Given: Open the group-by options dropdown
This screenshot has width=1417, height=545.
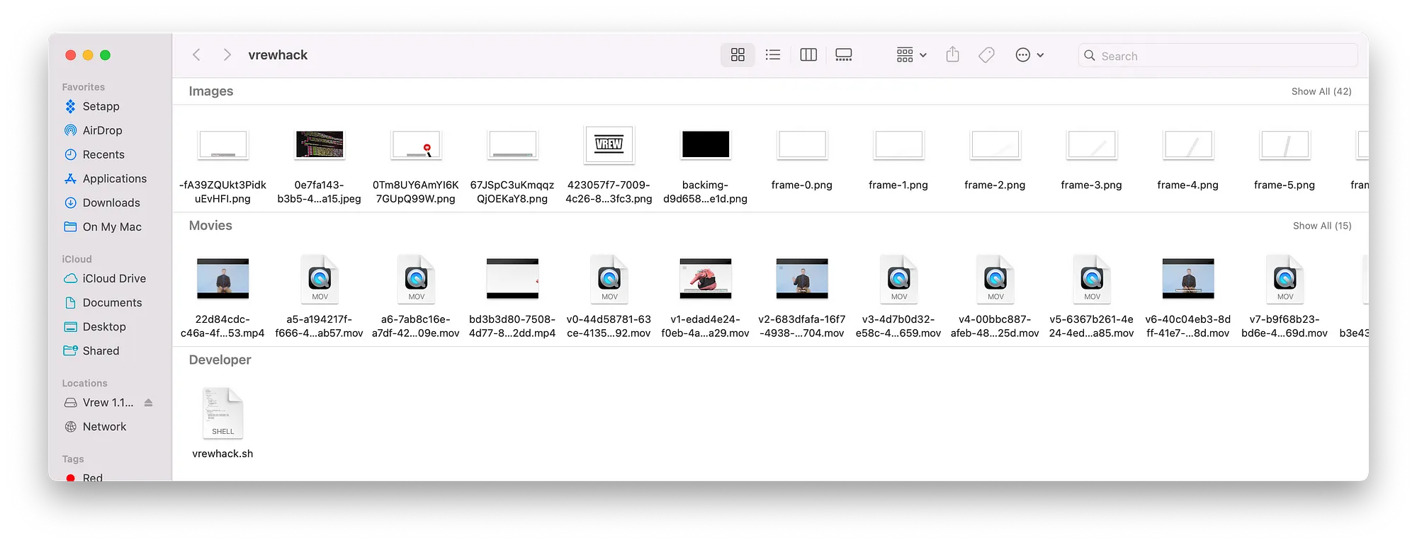Looking at the screenshot, I should click(x=911, y=54).
